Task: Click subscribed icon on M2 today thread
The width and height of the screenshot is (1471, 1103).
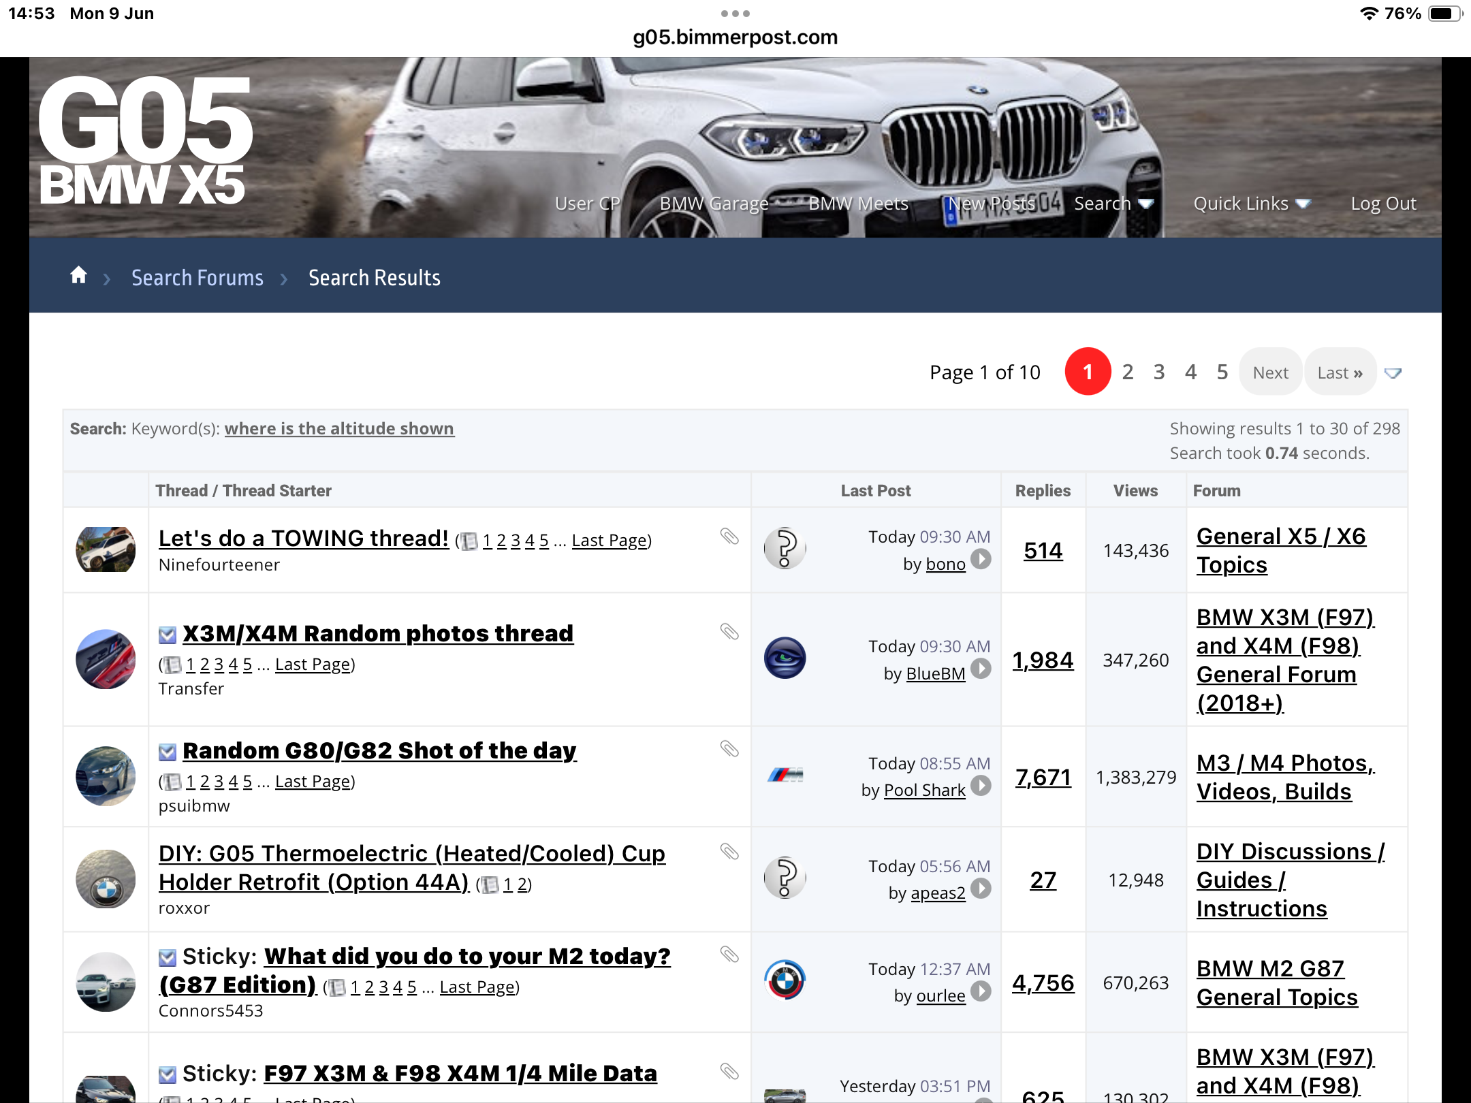Action: [167, 958]
